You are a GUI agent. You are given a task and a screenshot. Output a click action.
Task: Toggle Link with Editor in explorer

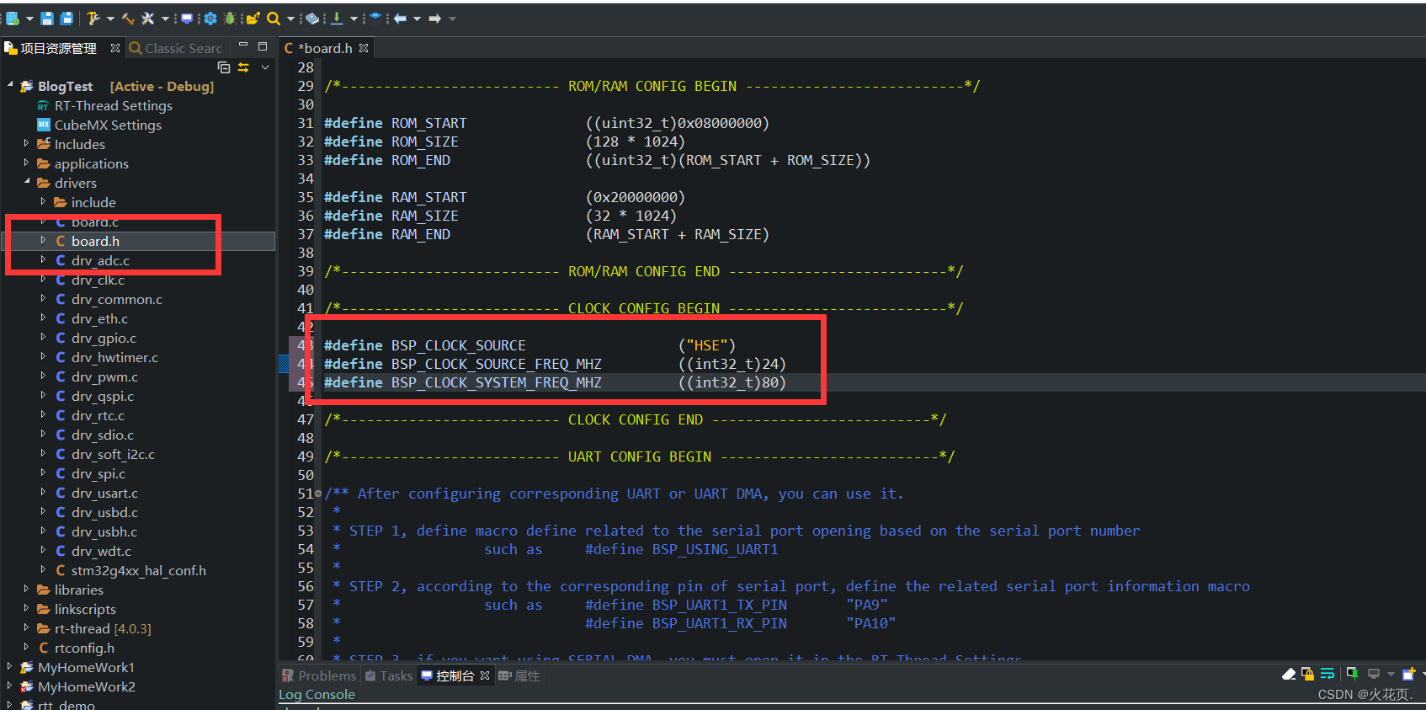(243, 67)
